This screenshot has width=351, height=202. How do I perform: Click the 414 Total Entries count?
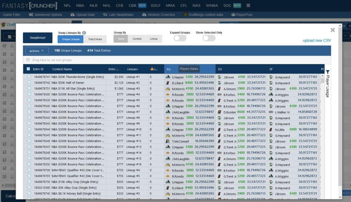pyautogui.click(x=99, y=50)
